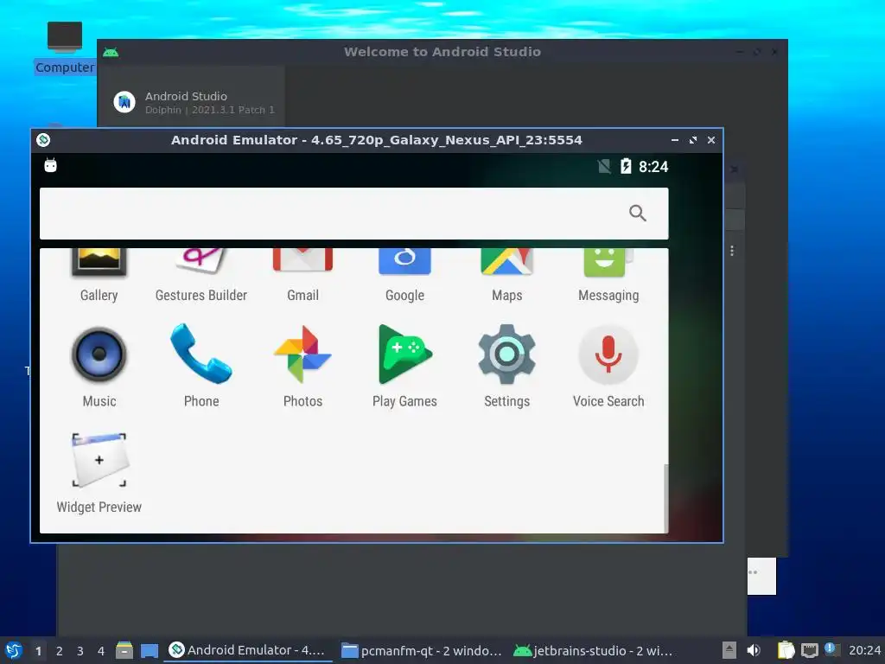Click the show desktop taskbar icon
The width and height of the screenshot is (885, 664).
click(x=150, y=650)
